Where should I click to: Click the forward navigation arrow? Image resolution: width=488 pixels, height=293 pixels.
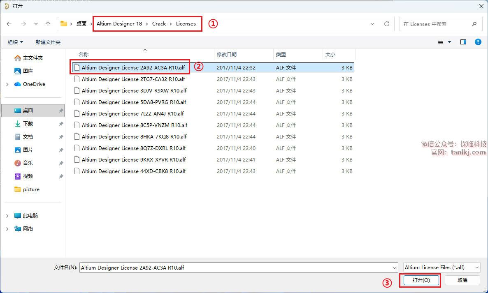(x=23, y=24)
